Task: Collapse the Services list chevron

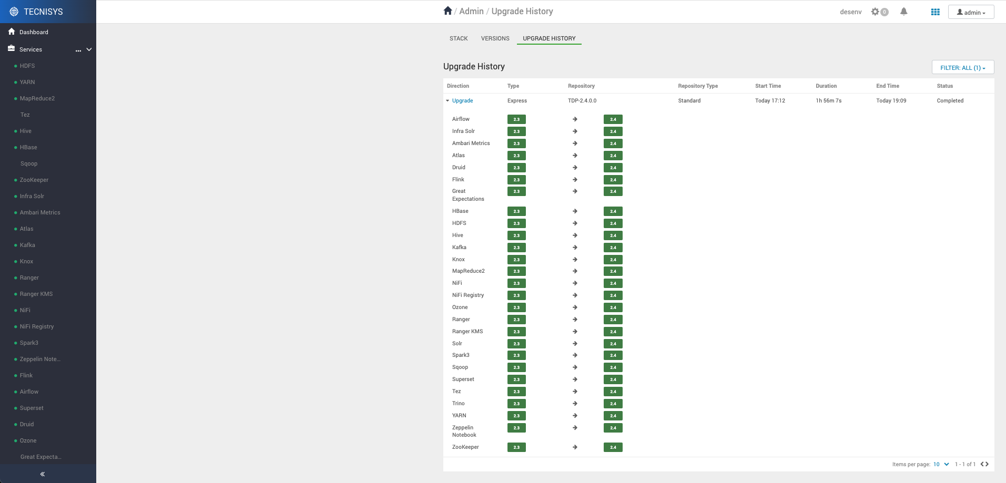Action: click(x=89, y=49)
